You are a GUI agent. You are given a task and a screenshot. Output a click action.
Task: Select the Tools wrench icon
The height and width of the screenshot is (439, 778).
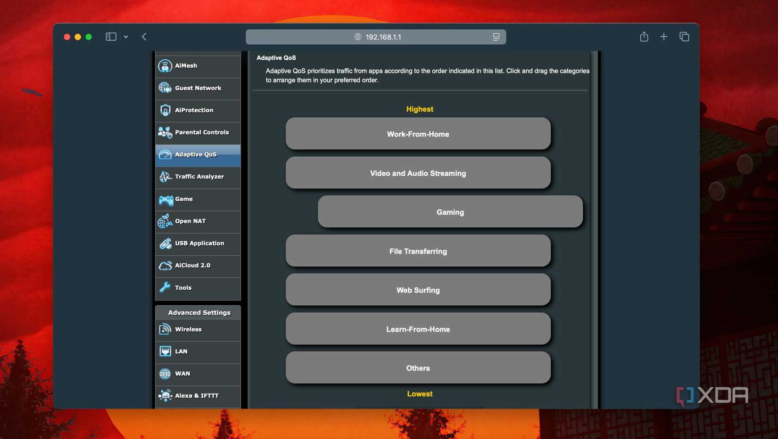[165, 287]
